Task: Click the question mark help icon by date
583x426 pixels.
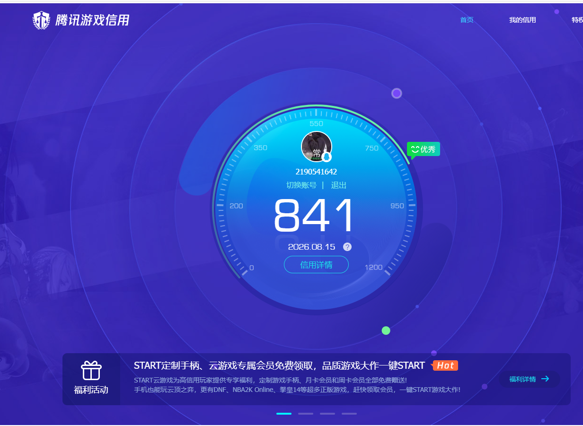Action: 347,247
